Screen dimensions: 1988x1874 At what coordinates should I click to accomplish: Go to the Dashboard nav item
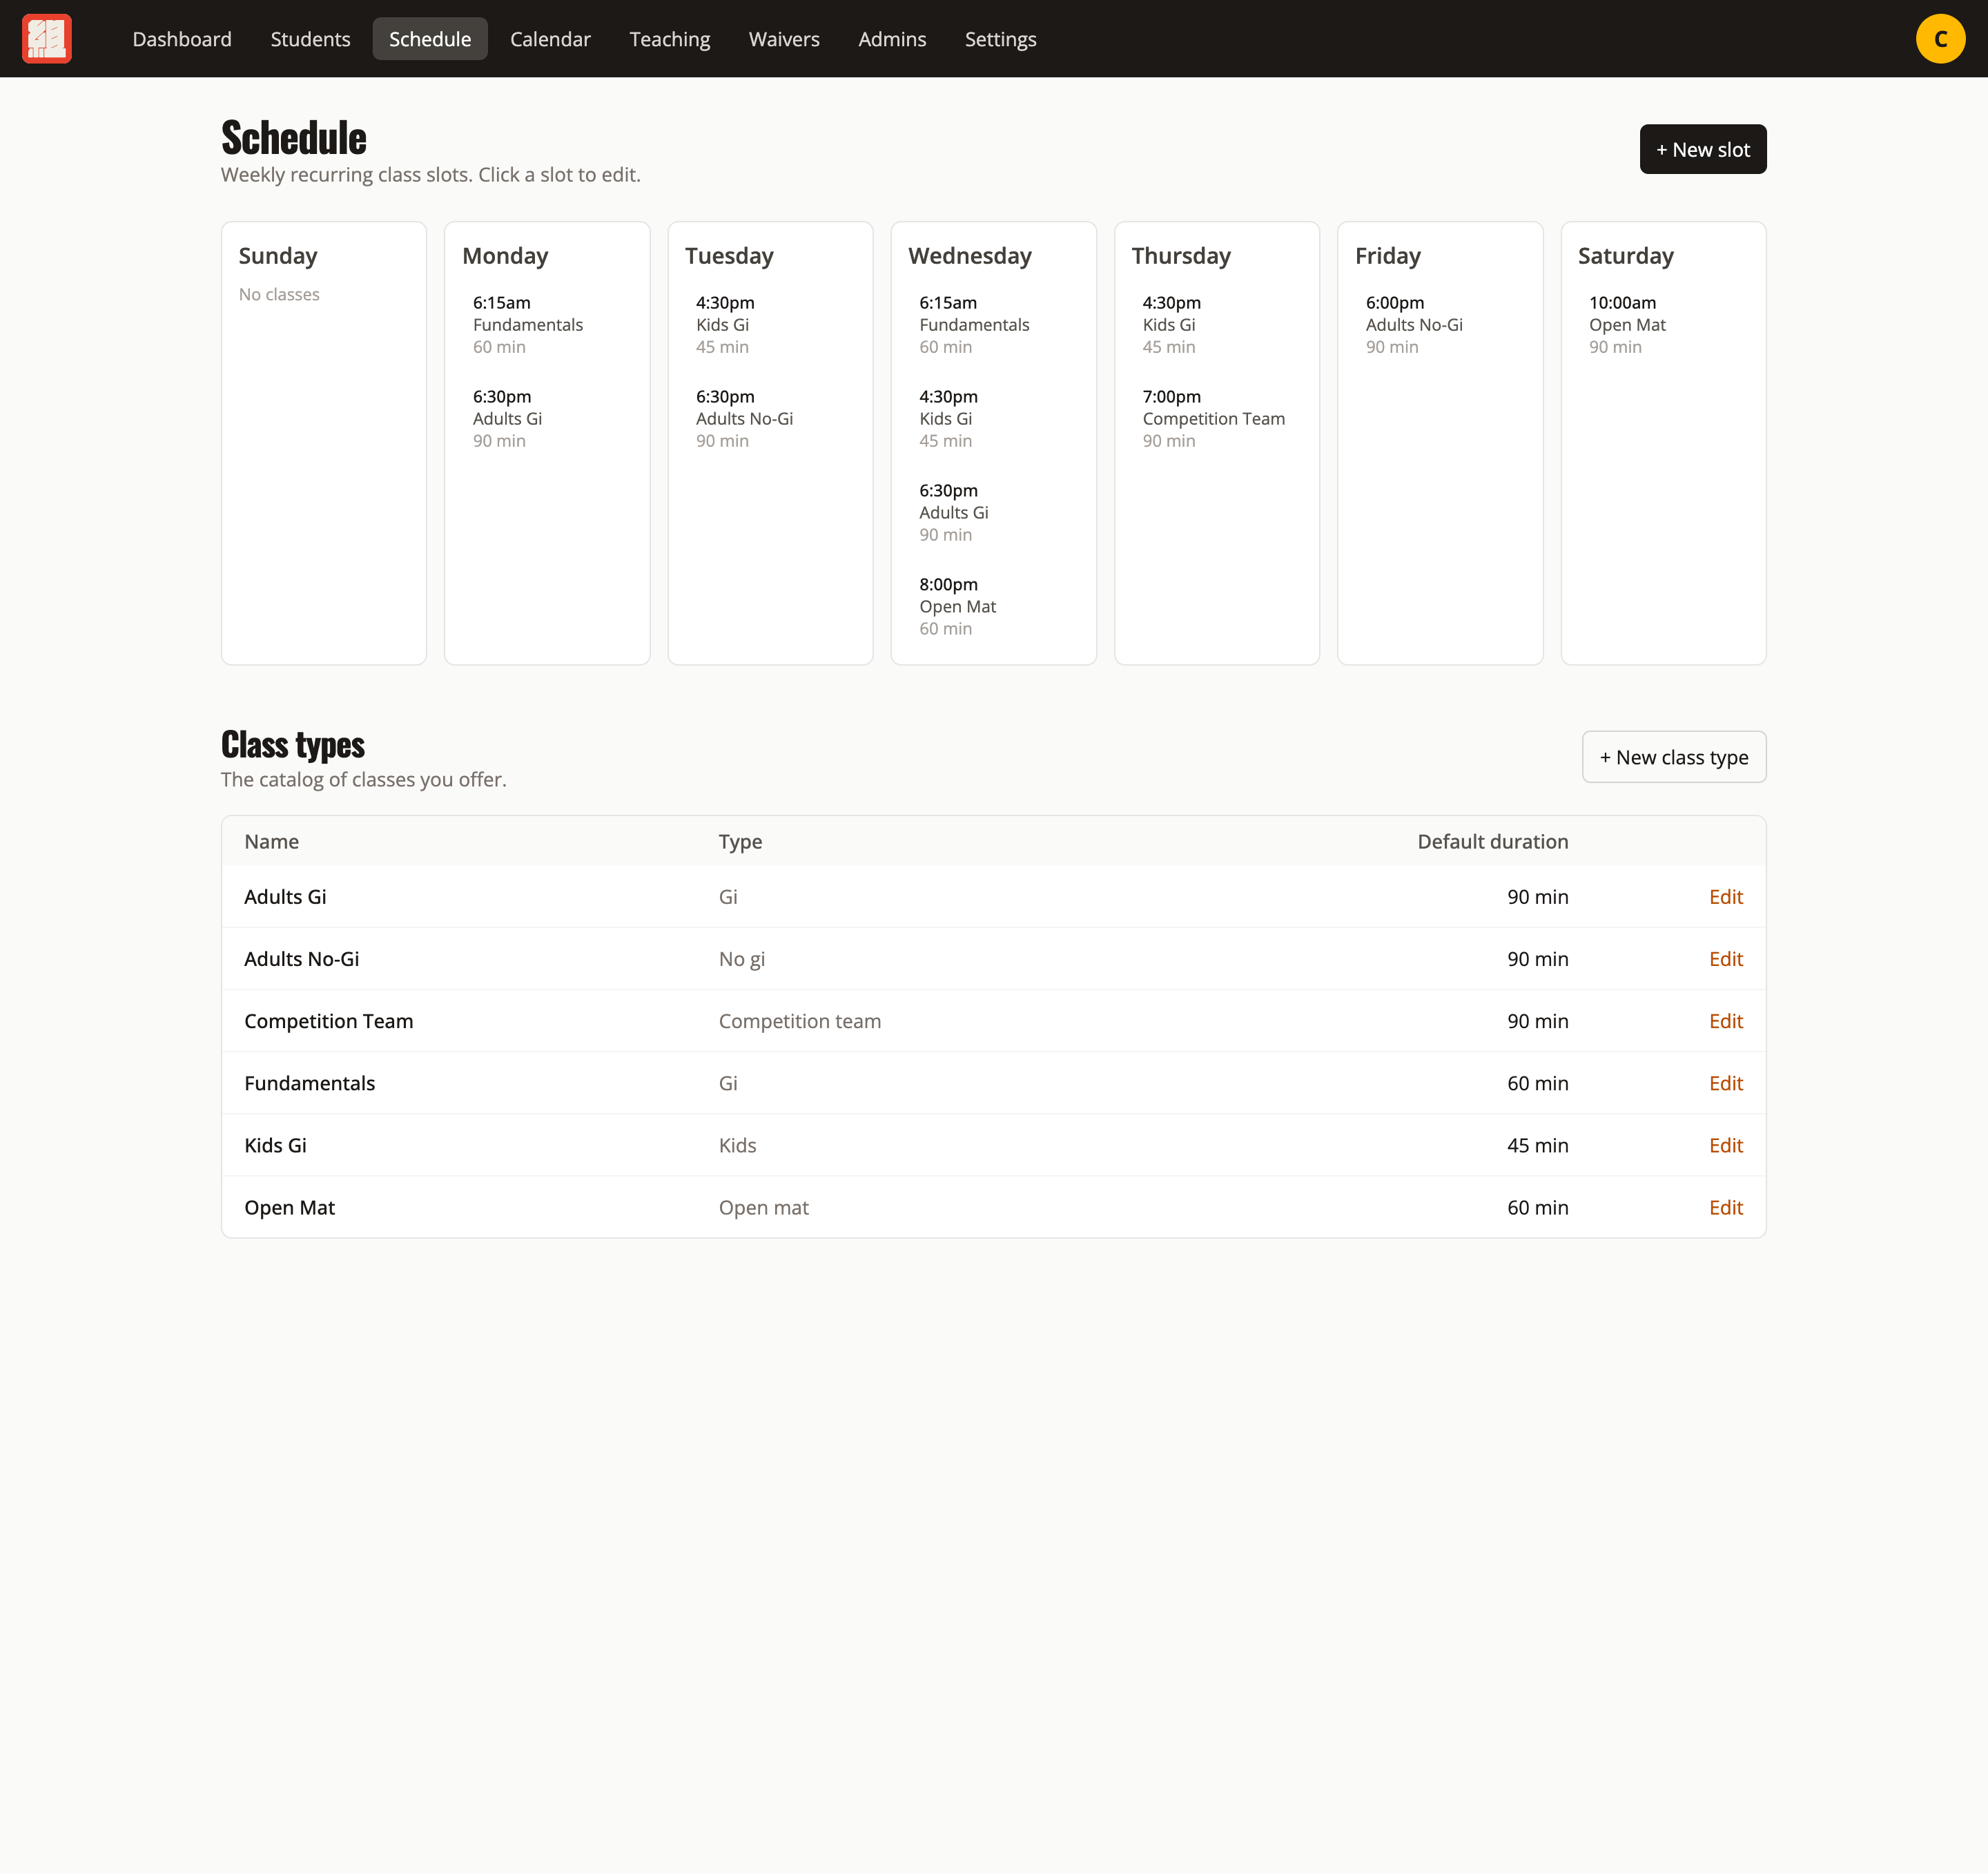[x=182, y=39]
